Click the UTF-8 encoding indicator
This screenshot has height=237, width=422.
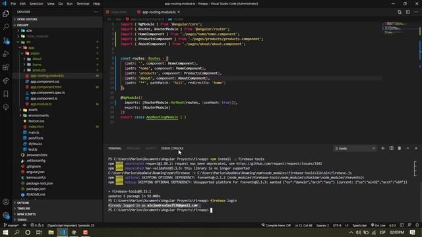[337, 225]
